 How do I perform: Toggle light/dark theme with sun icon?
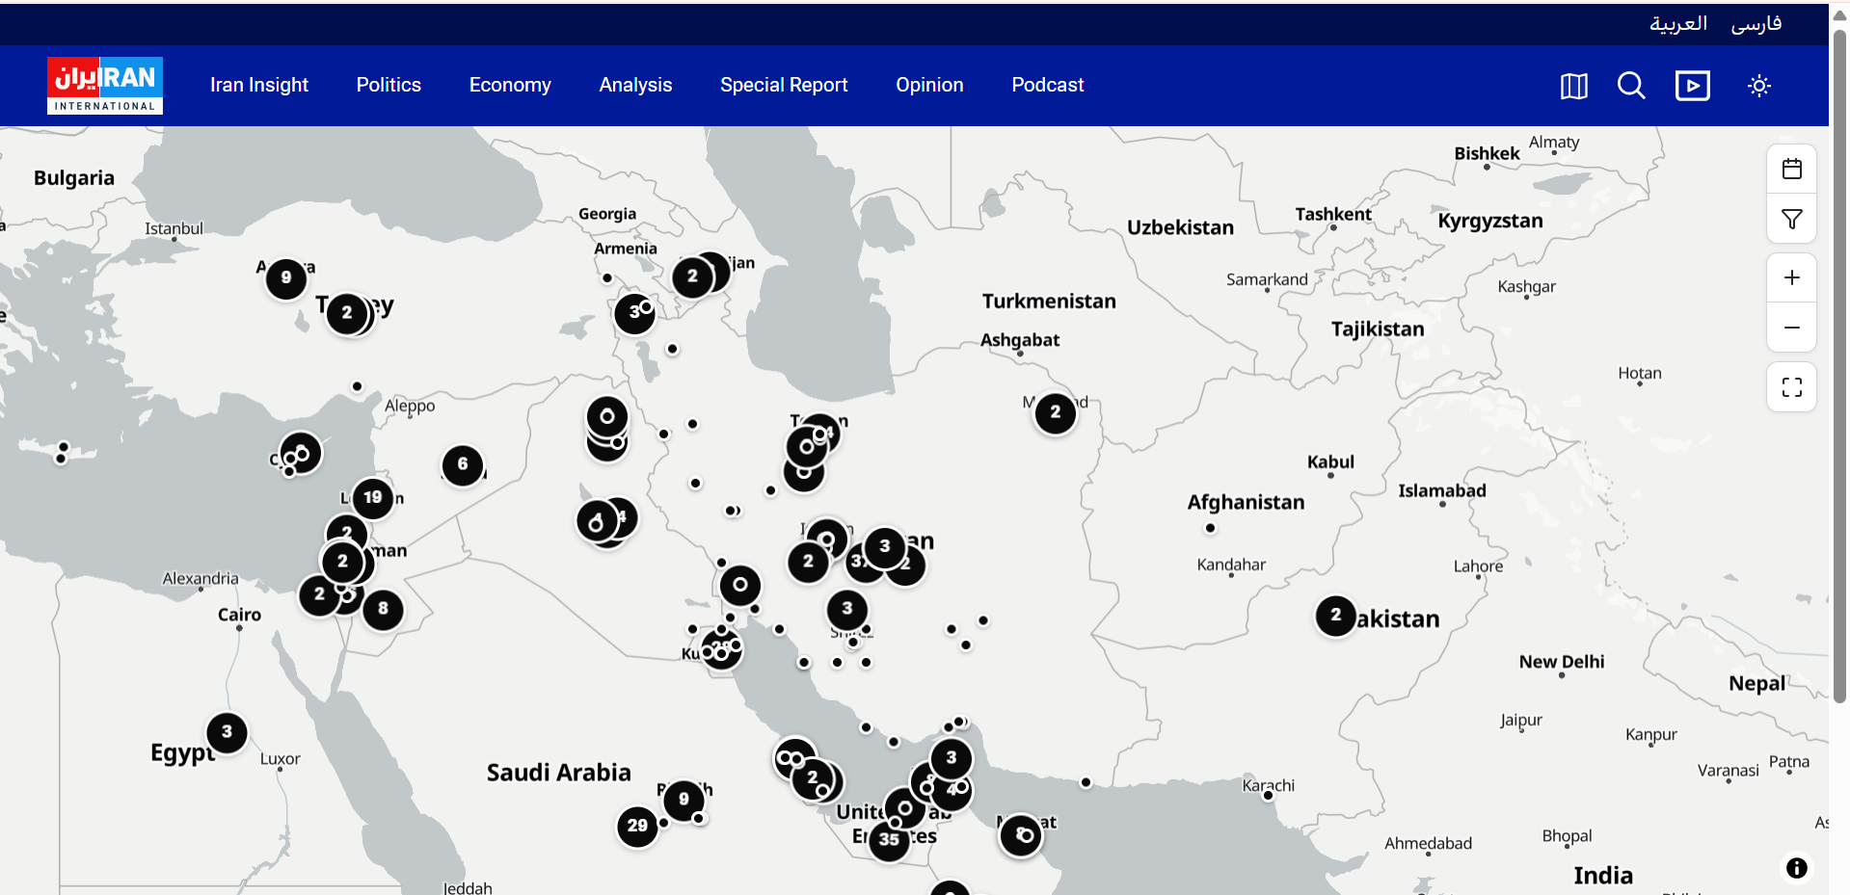click(x=1759, y=86)
